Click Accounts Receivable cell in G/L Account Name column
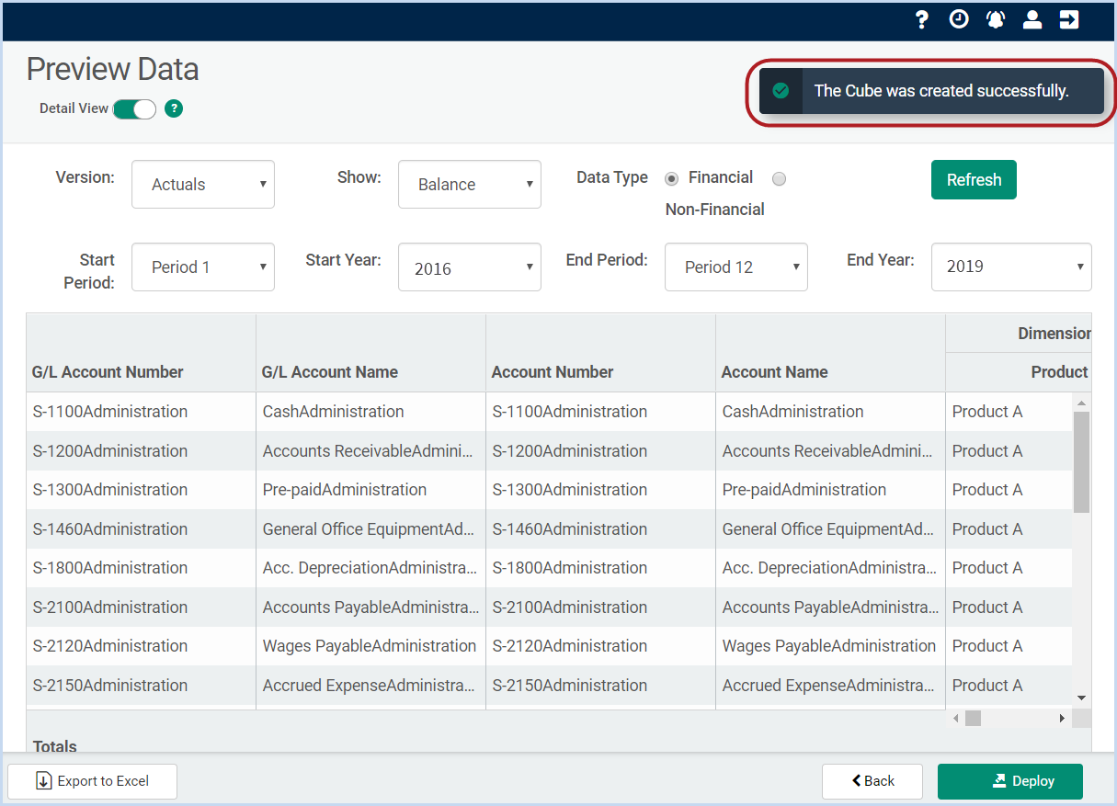The height and width of the screenshot is (806, 1117). click(x=370, y=451)
